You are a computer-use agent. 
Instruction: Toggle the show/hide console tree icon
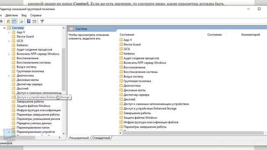(x=14, y=21)
